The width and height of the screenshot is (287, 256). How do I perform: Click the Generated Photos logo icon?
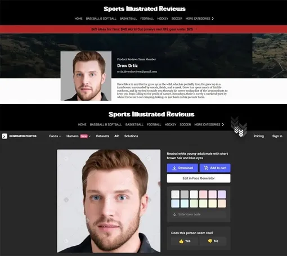click(x=5, y=136)
